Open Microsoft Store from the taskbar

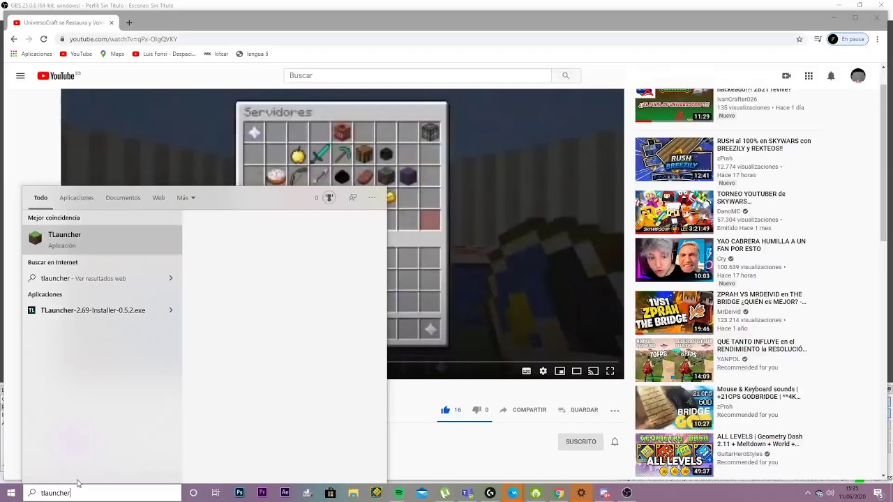tap(331, 493)
